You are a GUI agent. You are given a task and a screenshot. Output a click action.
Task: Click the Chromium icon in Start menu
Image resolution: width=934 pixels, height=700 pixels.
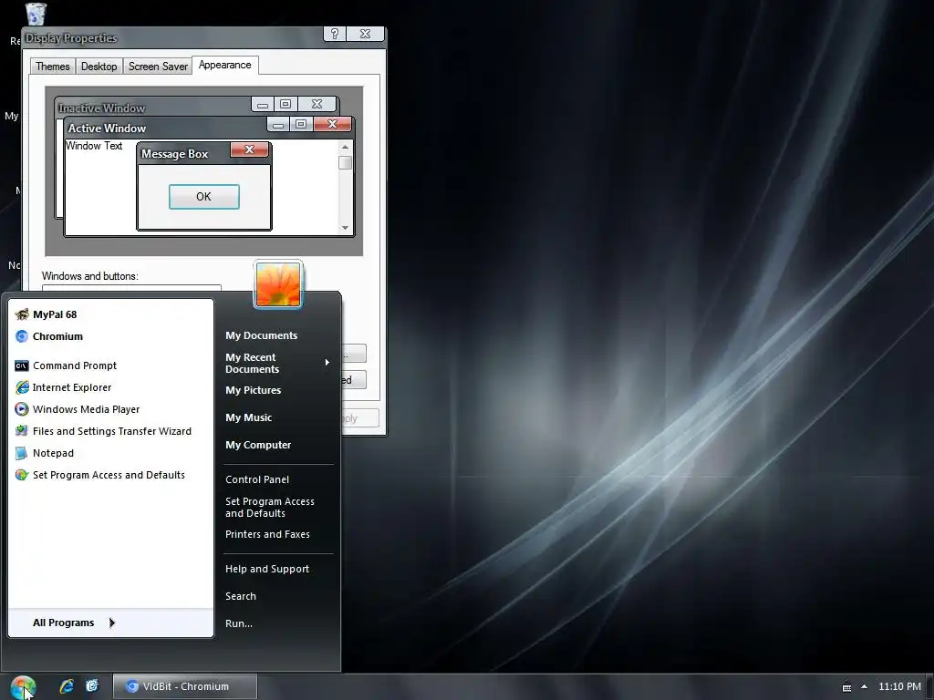tap(22, 336)
